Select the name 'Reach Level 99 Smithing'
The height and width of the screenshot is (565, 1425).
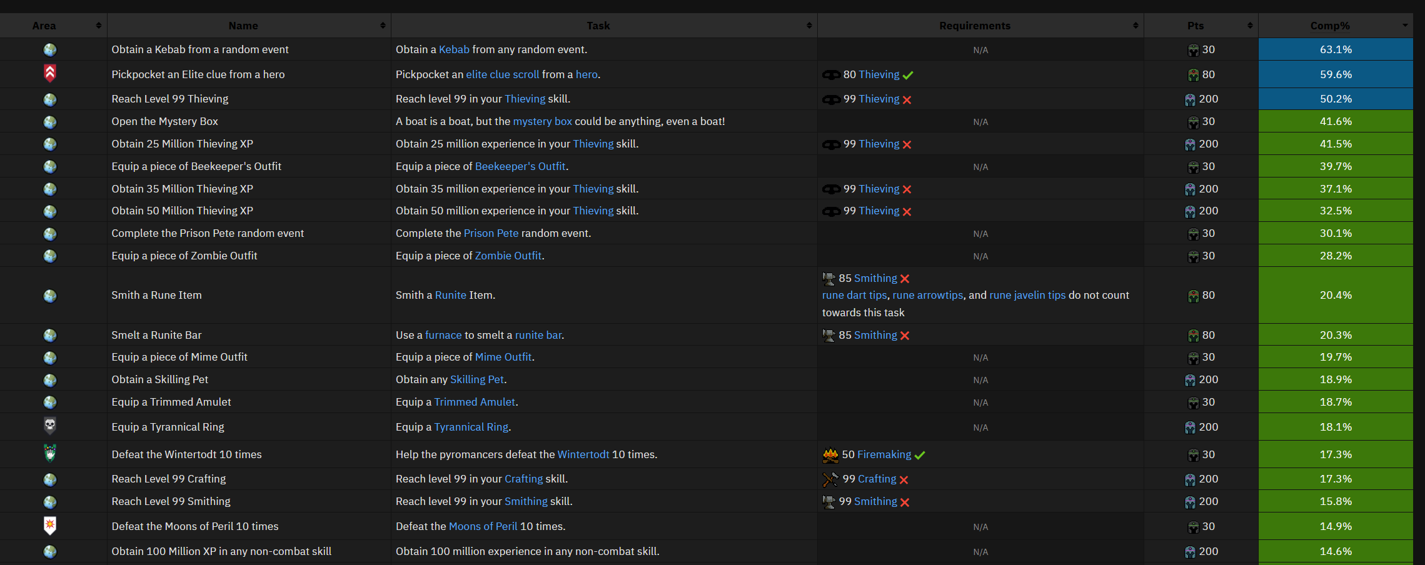click(x=171, y=501)
